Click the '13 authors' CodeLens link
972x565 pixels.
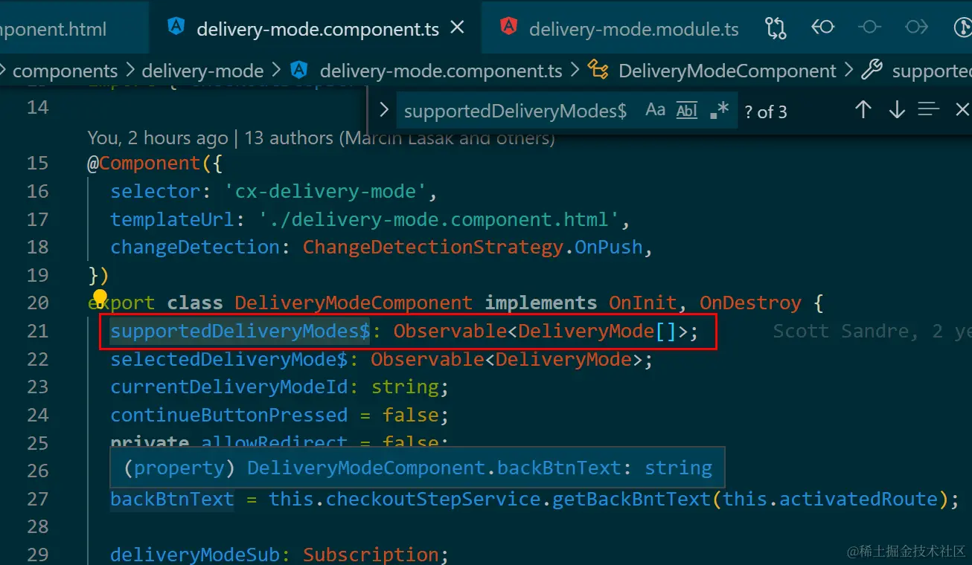click(289, 138)
